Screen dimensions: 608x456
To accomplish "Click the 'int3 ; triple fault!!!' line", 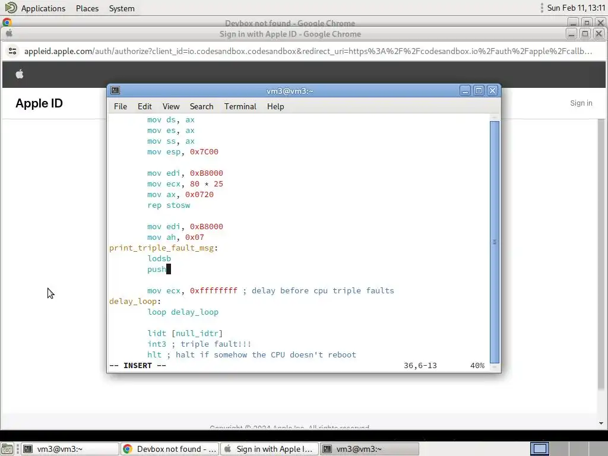I will point(199,344).
